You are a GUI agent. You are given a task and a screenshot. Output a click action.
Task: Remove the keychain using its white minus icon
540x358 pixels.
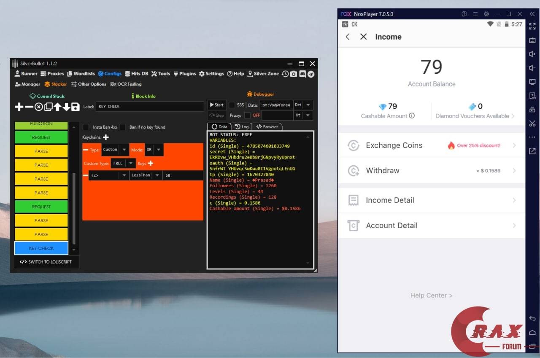86,150
